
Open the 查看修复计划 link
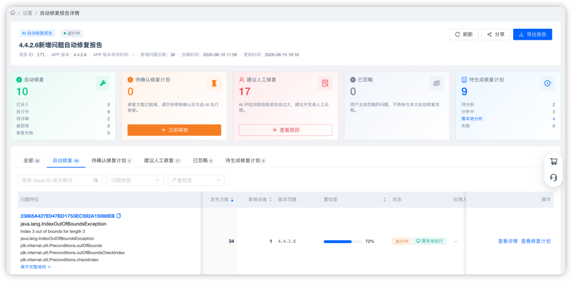pyautogui.click(x=536, y=241)
